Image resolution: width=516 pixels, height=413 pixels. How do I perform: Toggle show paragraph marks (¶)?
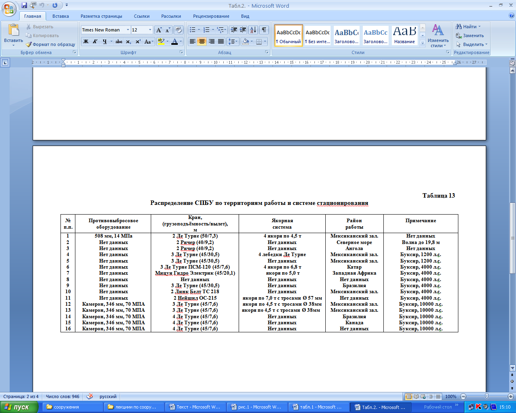click(264, 30)
